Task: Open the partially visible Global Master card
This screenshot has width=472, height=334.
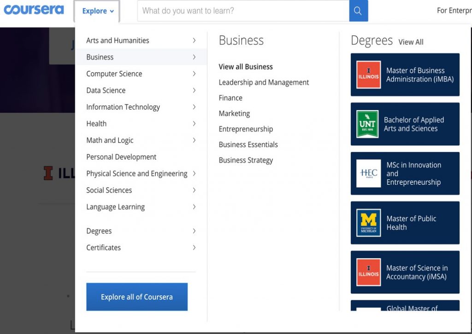Action: 405,305
